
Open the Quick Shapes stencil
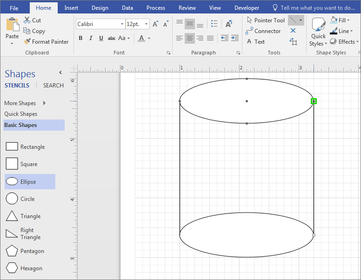[21, 114]
